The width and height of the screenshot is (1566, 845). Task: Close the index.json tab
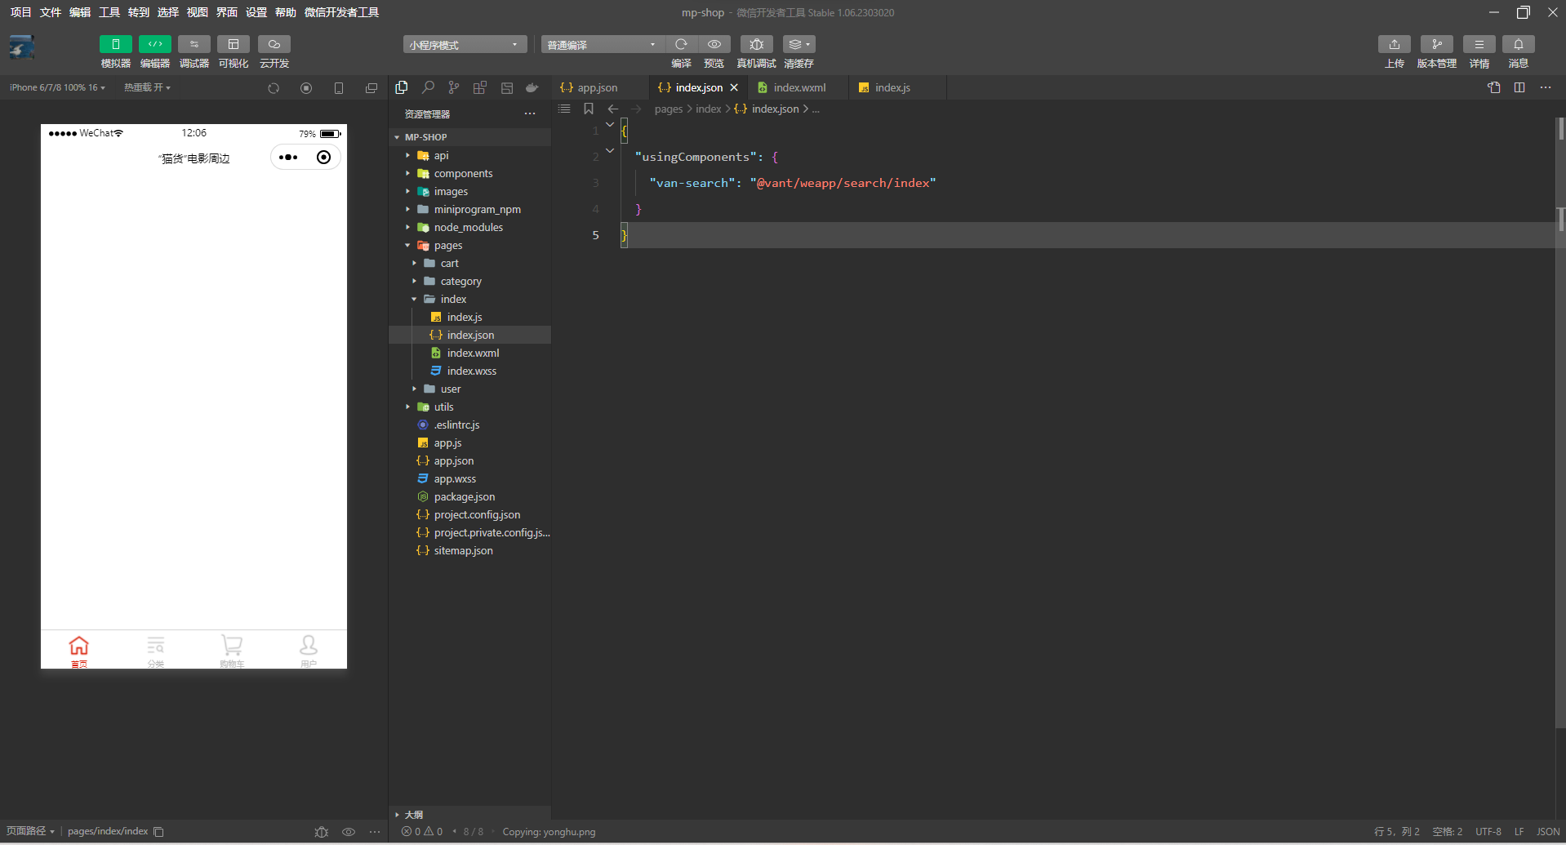tap(734, 87)
